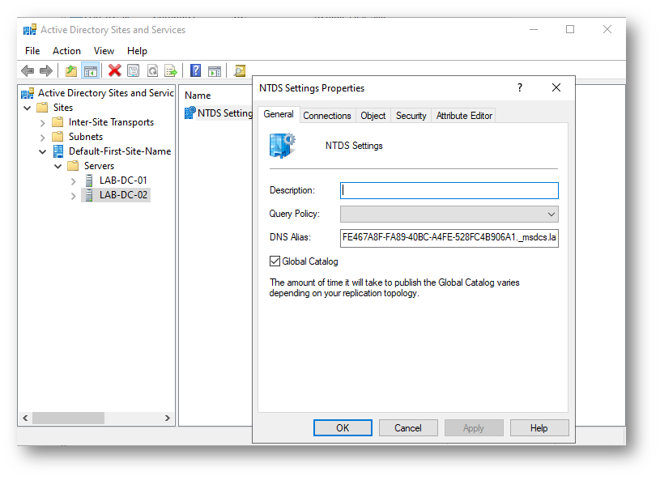660x480 pixels.
Task: Open Properties from the toolbar icon
Action: [x=134, y=70]
